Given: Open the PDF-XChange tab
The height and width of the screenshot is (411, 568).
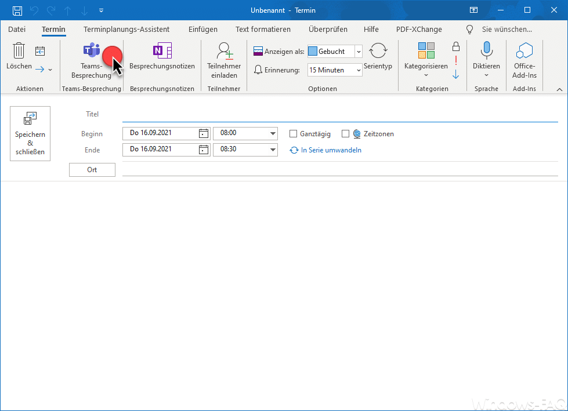Looking at the screenshot, I should (419, 30).
